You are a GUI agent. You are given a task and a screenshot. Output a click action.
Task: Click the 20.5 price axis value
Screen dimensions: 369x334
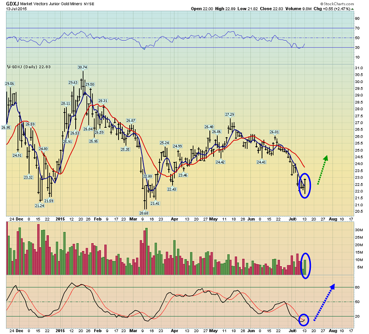359,211
